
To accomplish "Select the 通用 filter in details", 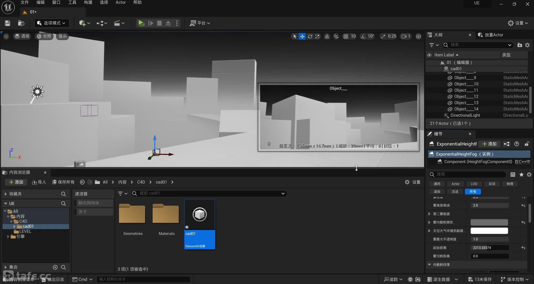I will (437, 184).
